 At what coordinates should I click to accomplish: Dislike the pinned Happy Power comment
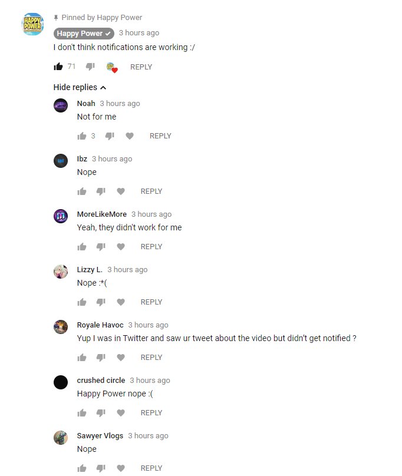coord(90,67)
